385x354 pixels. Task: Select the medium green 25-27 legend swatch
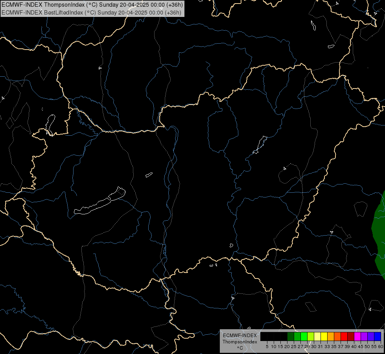click(297, 337)
